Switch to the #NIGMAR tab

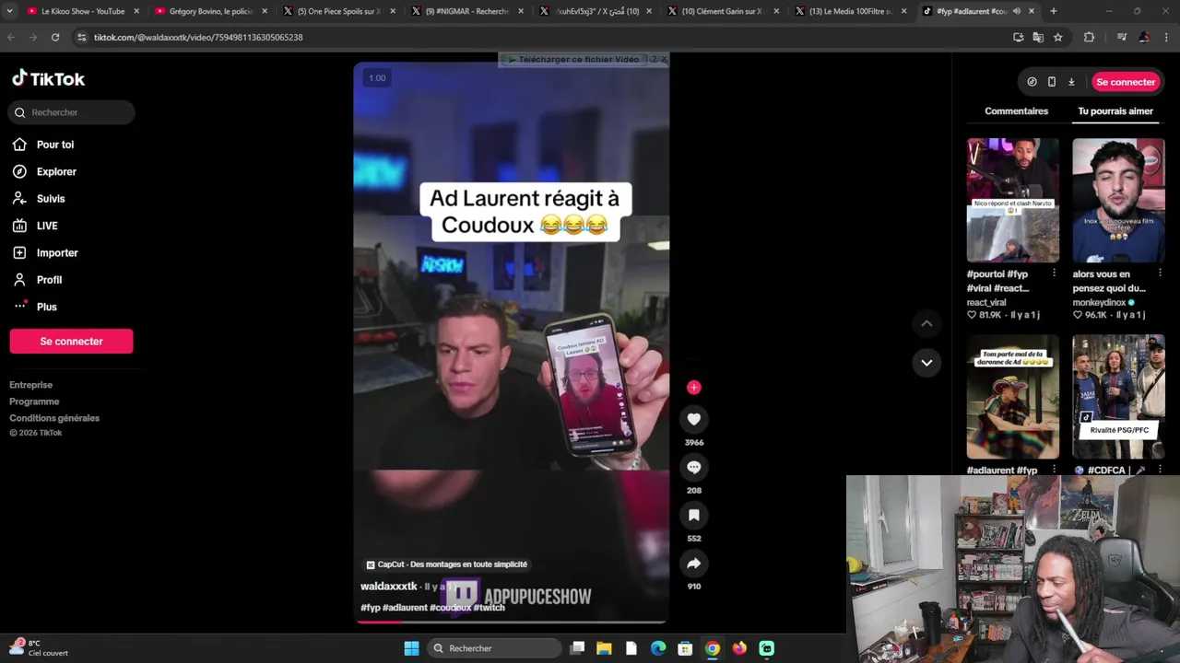(466, 11)
